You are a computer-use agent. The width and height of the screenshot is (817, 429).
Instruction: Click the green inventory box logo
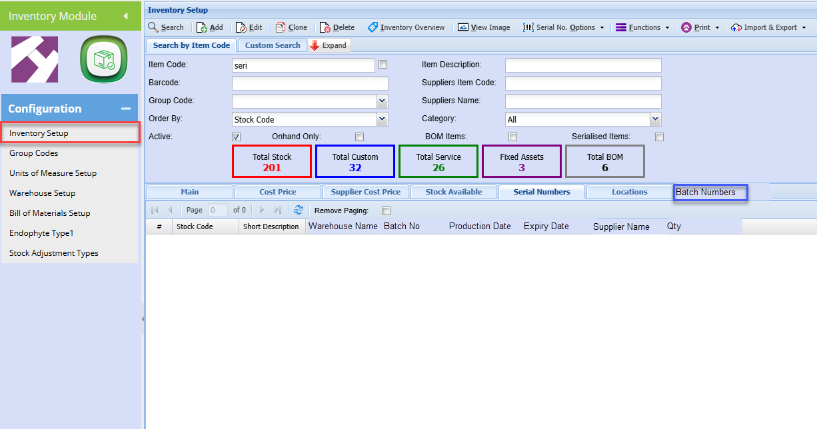pyautogui.click(x=104, y=60)
